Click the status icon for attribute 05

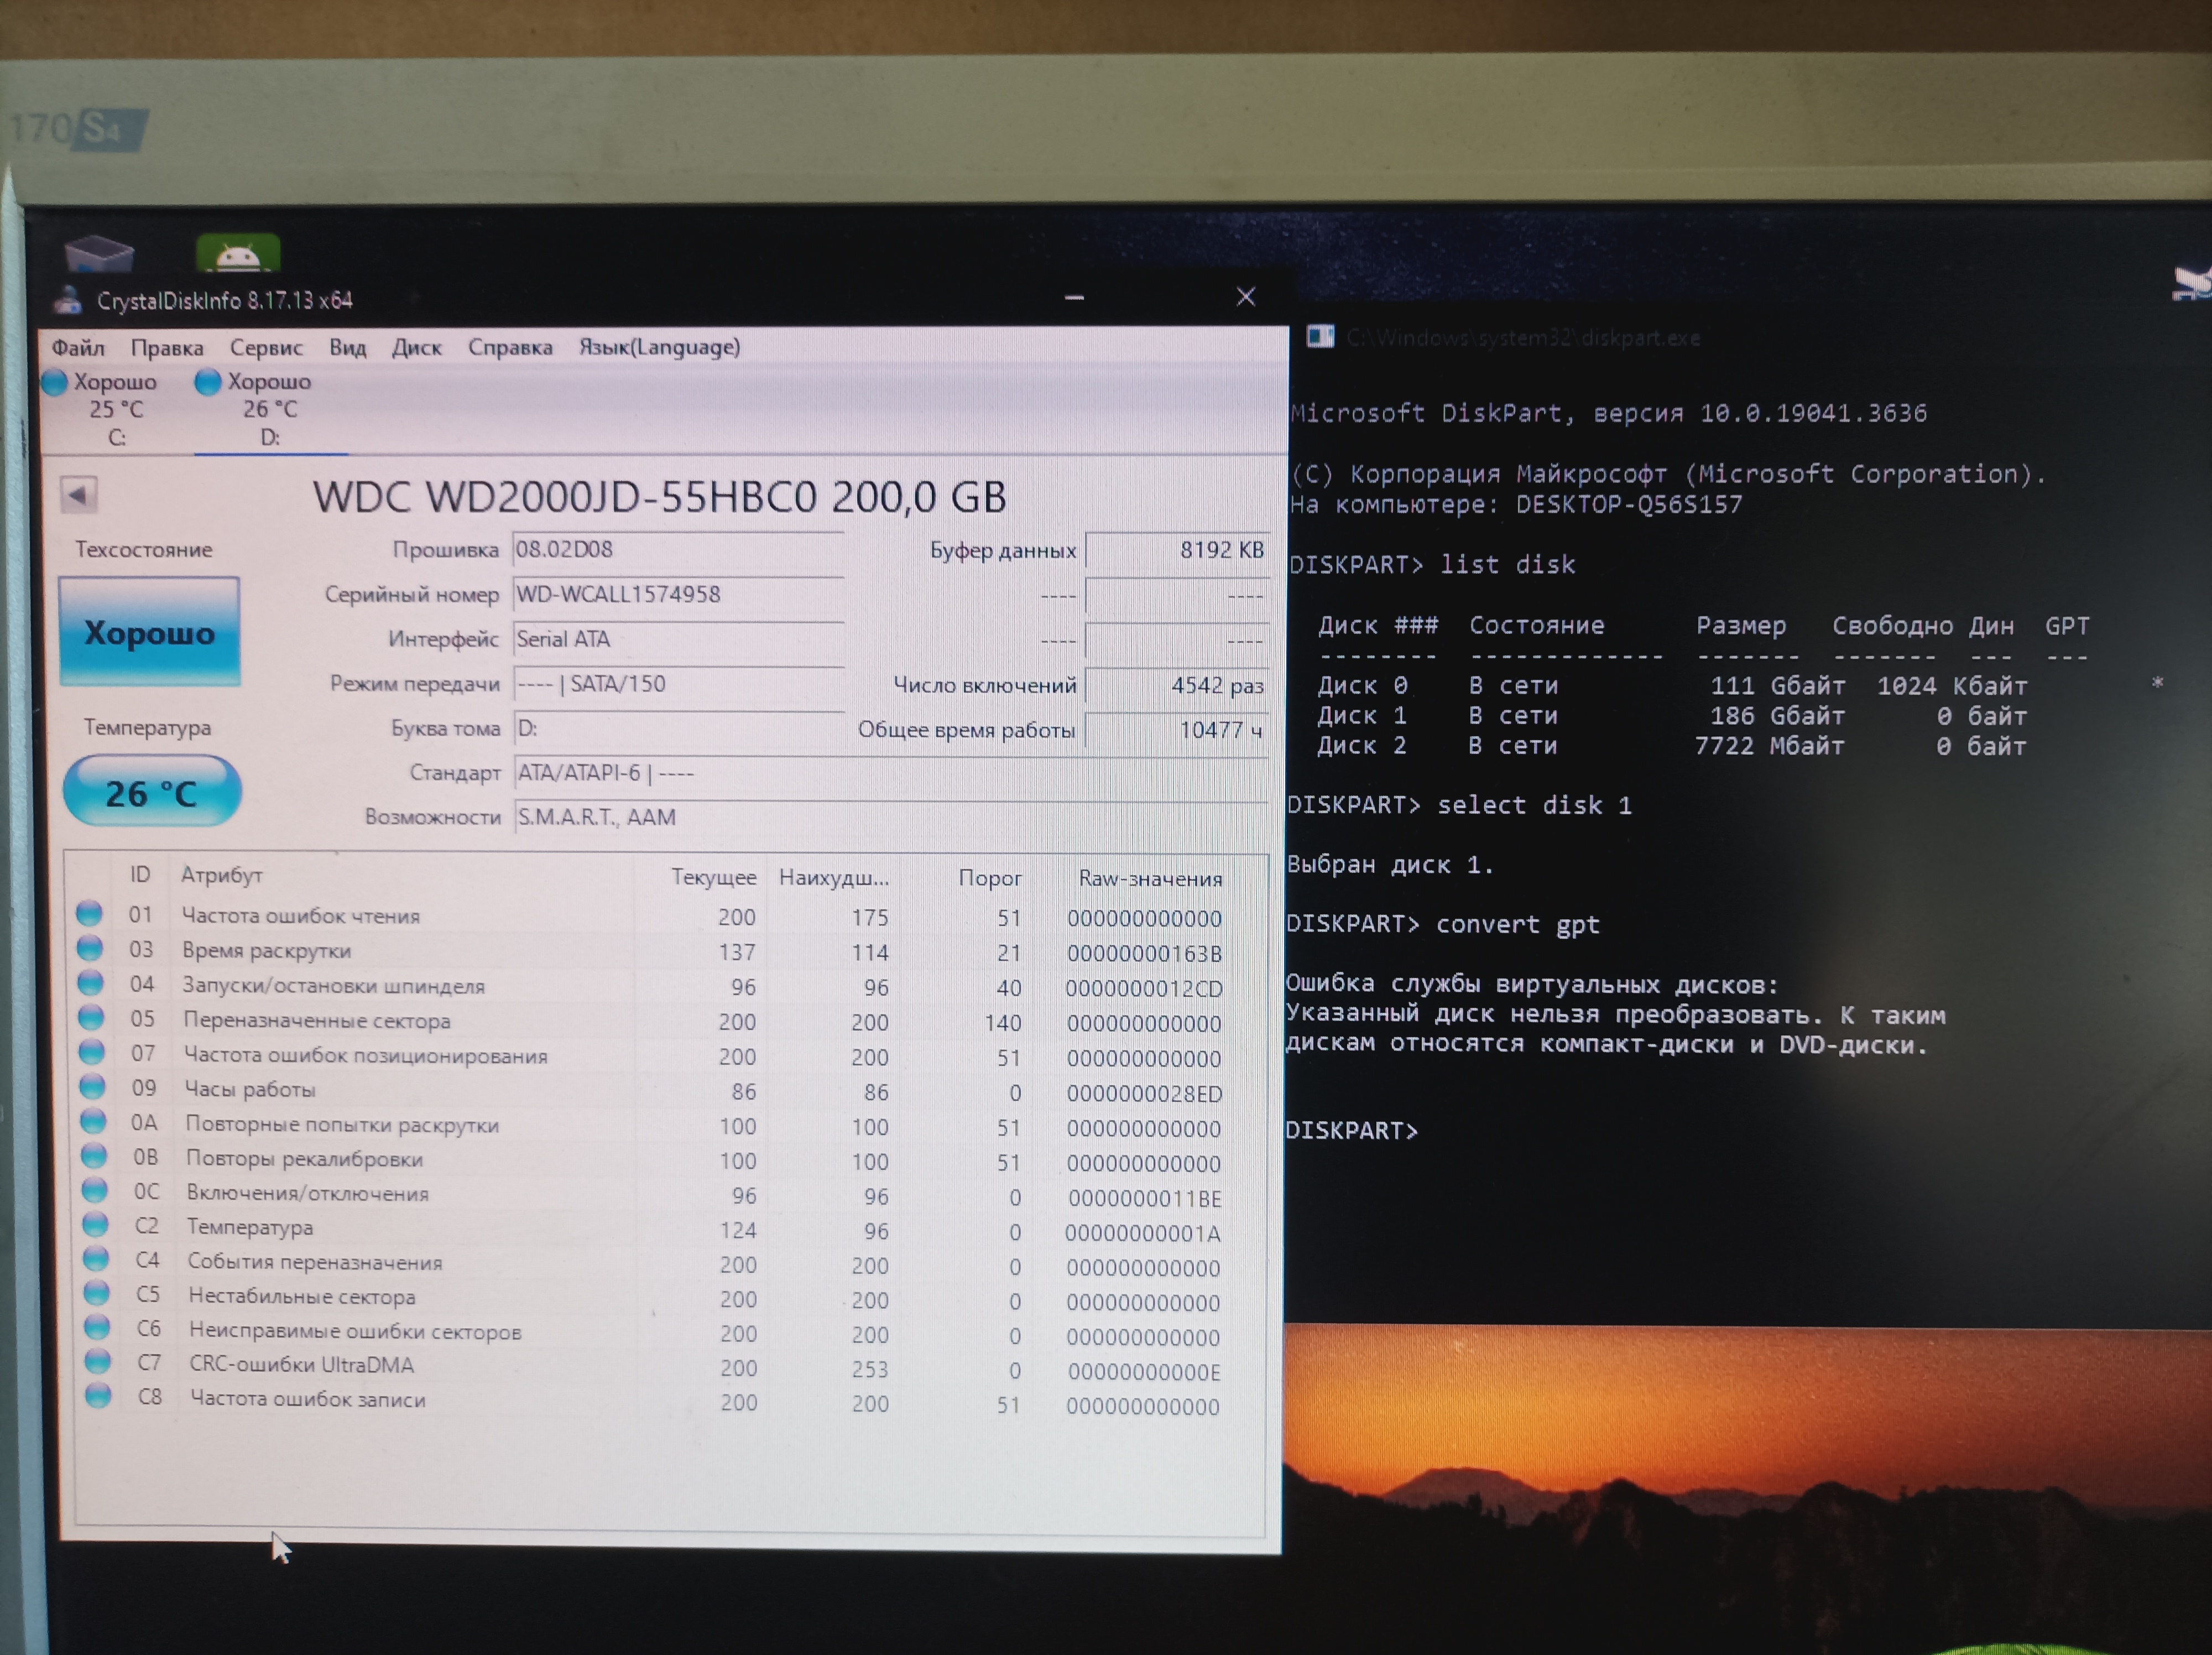click(91, 1018)
